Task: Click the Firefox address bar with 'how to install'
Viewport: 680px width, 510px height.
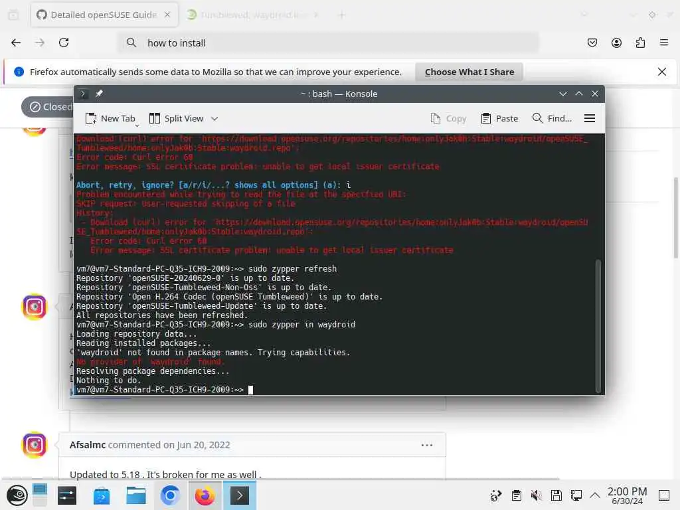Action: (328, 43)
